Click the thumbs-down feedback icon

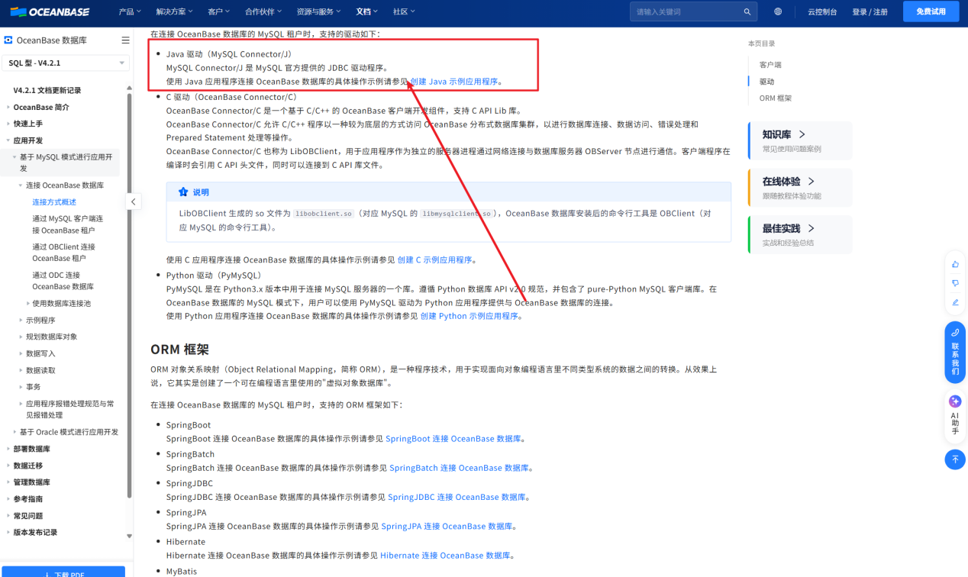[x=955, y=283]
